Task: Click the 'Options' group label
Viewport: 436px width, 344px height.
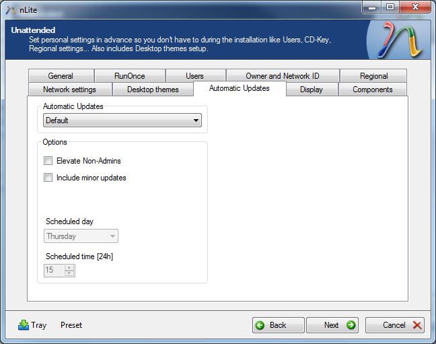Action: [x=54, y=142]
